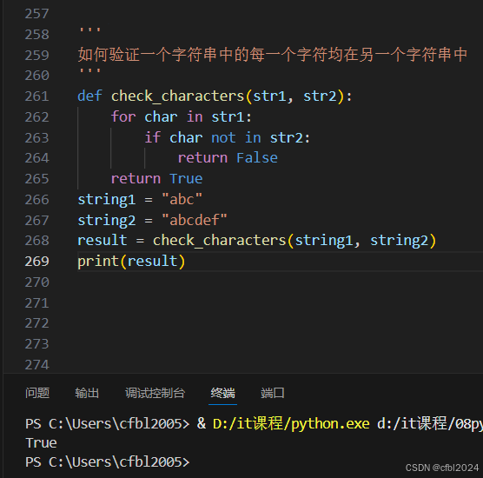
Task: Click print(result) on line 269
Action: coord(131,262)
